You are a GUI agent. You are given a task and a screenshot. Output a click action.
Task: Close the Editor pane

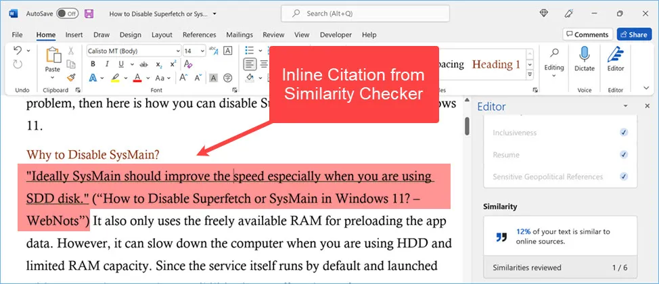(x=647, y=106)
